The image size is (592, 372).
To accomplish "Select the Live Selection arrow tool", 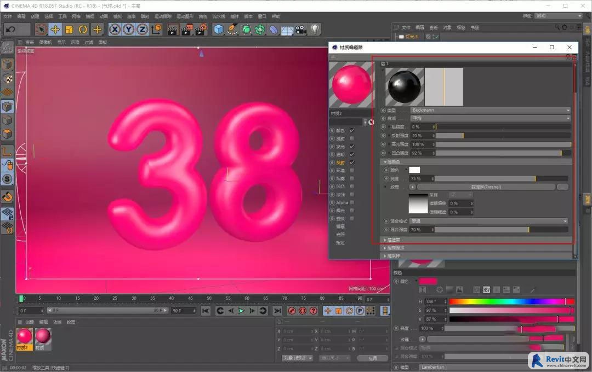I will tap(41, 29).
